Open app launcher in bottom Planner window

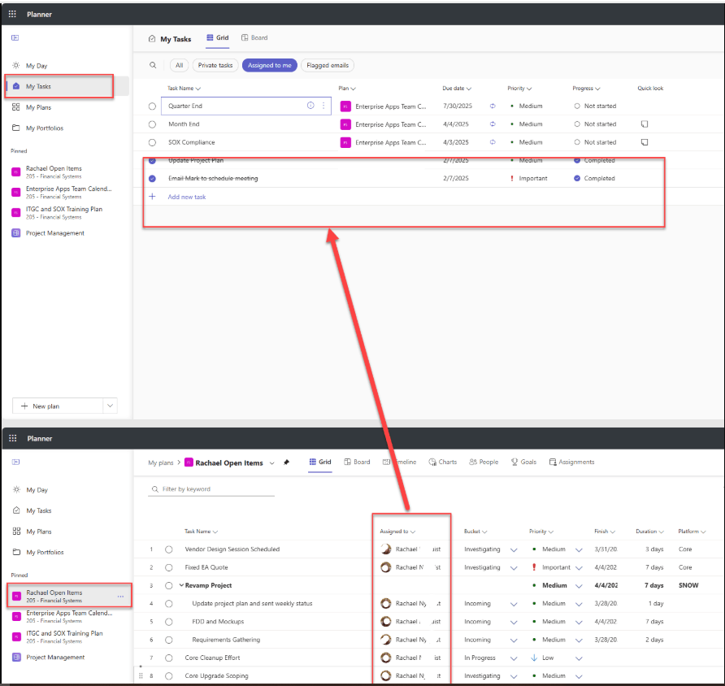12,438
